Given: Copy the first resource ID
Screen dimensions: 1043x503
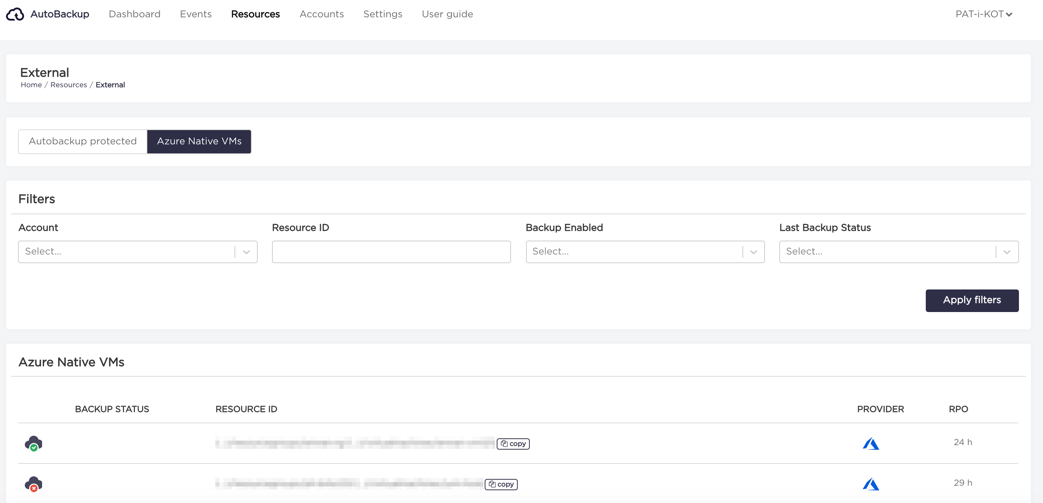Looking at the screenshot, I should (x=513, y=444).
